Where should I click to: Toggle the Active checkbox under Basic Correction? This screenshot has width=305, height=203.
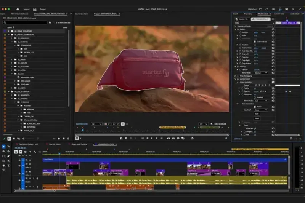click(255, 107)
